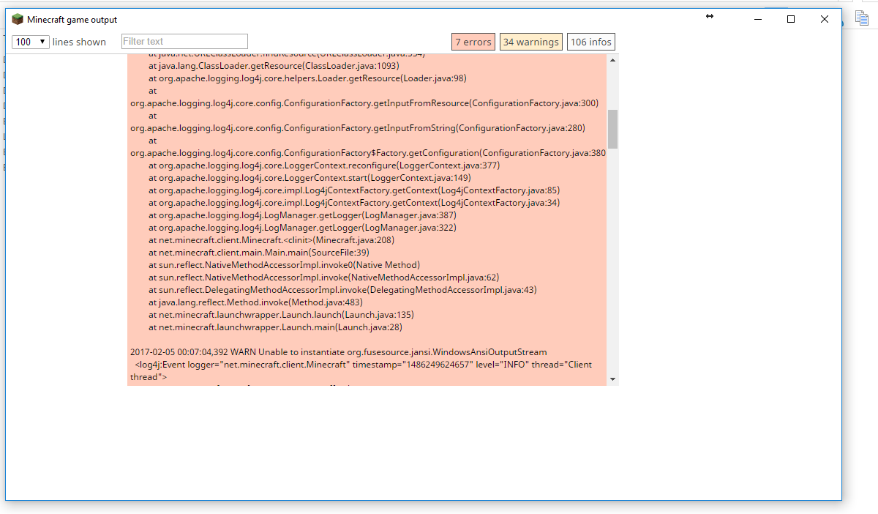878x514 pixels.
Task: Click the log scrollbar down arrow
Action: pyautogui.click(x=612, y=379)
